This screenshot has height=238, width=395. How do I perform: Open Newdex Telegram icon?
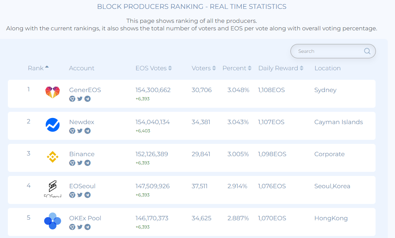[x=87, y=131]
